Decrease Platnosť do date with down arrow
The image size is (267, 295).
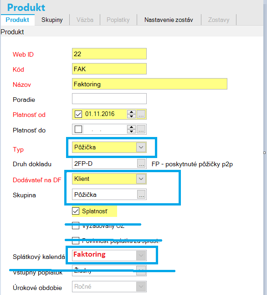pos(131,132)
